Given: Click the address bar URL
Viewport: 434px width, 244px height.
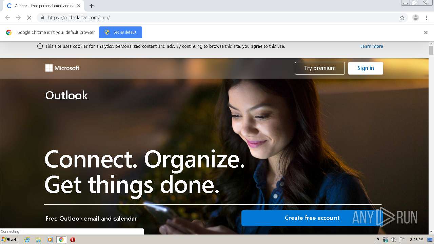Looking at the screenshot, I should coord(79,18).
